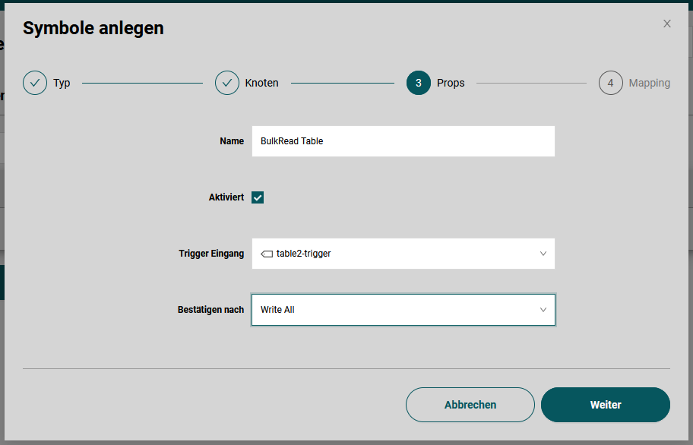Click the Weiter button to continue
Screen dimensions: 693x445
[605, 405]
